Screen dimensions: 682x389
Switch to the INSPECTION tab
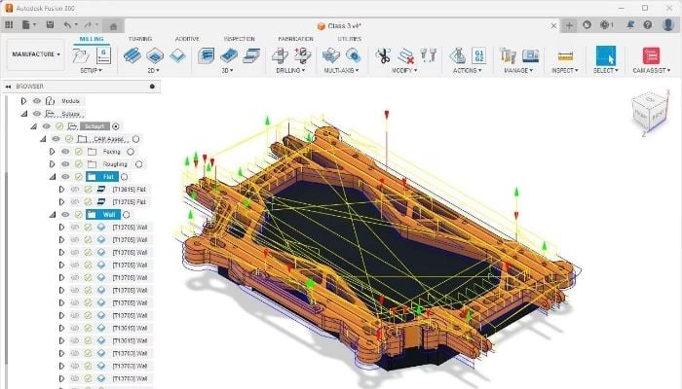click(239, 38)
